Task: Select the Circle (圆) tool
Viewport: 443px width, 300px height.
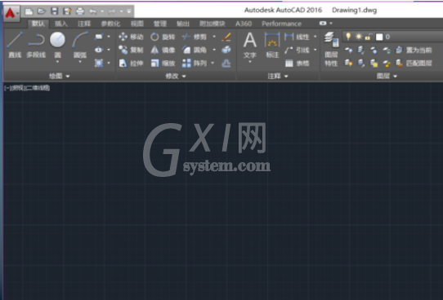Action: point(57,45)
